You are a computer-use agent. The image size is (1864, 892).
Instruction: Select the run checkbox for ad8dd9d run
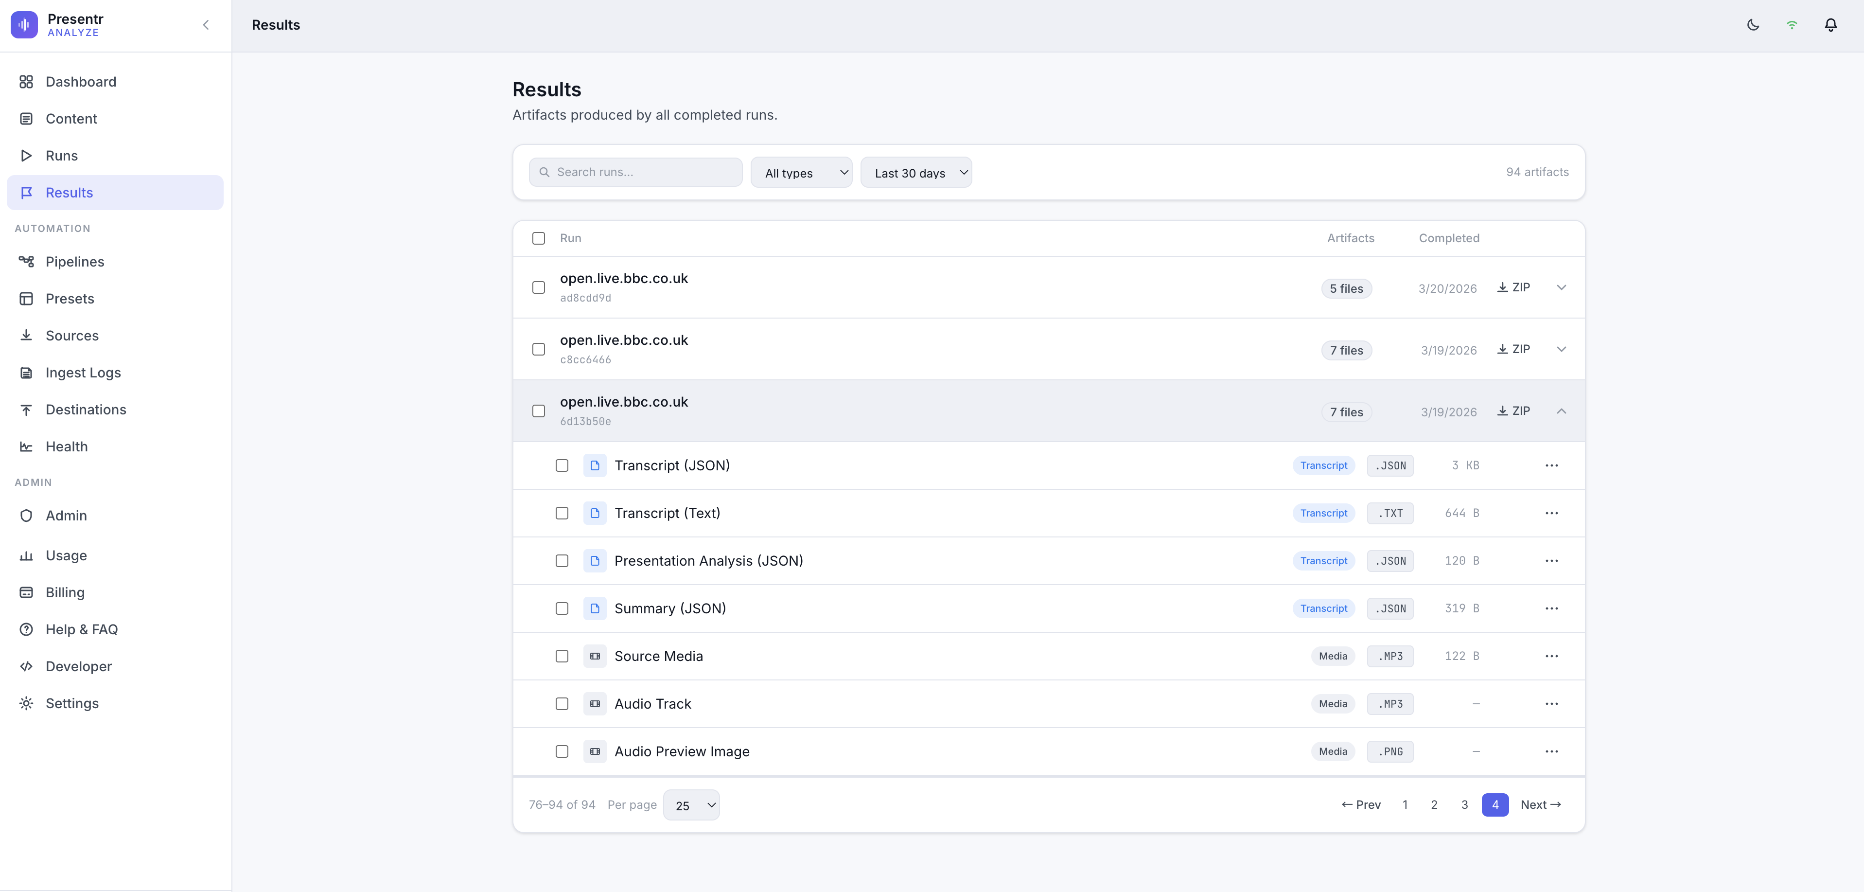(x=539, y=287)
